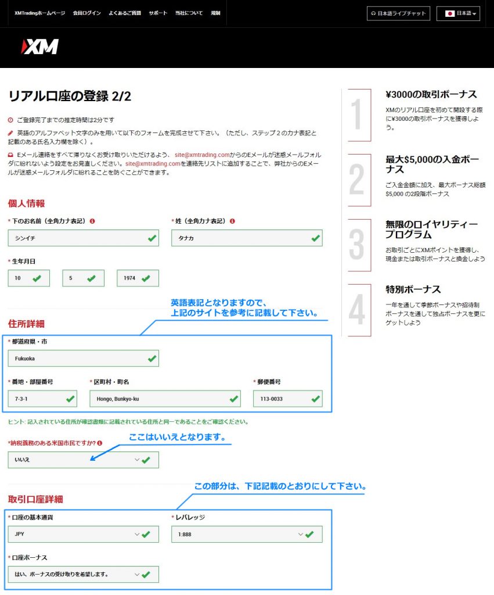Image resolution: width=494 pixels, height=595 pixels.
Task: Click the 下のお名前 field containing シンイチ
Action: click(x=84, y=238)
